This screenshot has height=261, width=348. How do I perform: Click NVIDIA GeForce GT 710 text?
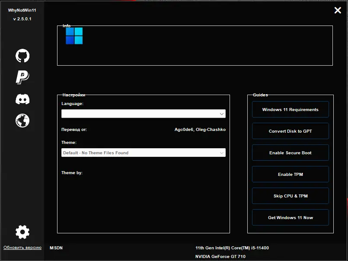220,257
